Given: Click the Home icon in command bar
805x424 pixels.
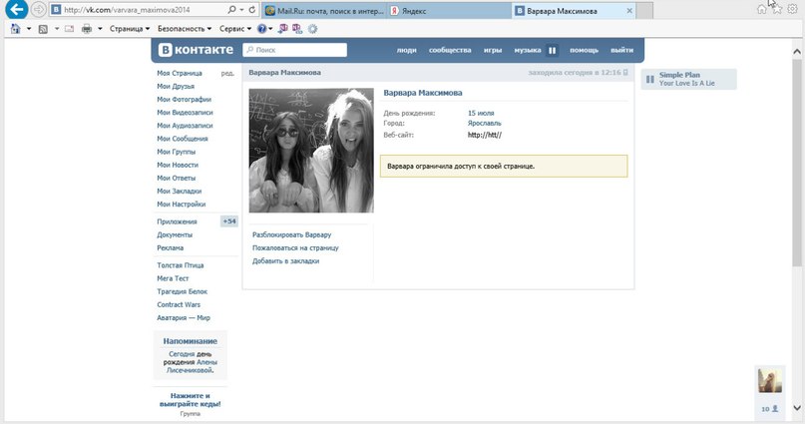Looking at the screenshot, I should point(15,29).
